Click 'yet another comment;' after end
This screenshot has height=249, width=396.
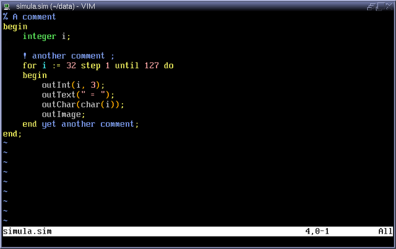(x=90, y=124)
